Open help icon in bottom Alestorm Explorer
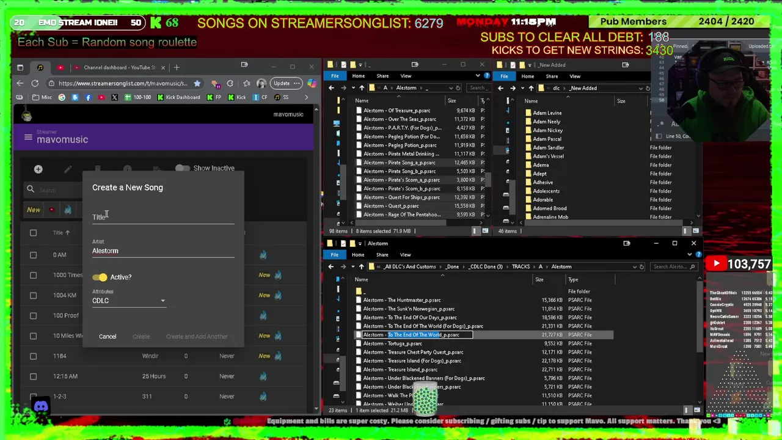This screenshot has width=782, height=440. point(699,255)
